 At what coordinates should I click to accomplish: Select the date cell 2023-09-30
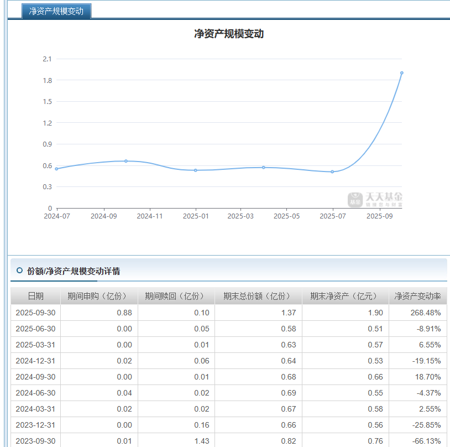pyautogui.click(x=35, y=441)
